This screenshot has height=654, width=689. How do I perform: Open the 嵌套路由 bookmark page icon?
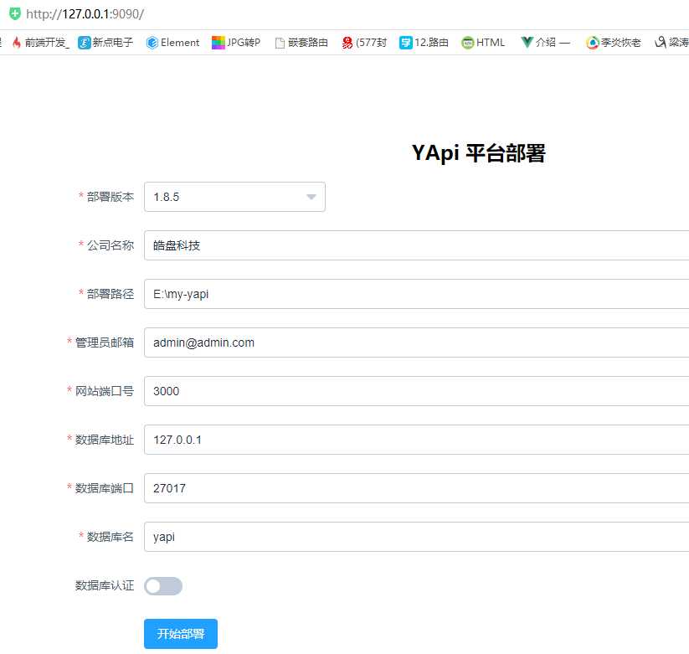tap(280, 43)
